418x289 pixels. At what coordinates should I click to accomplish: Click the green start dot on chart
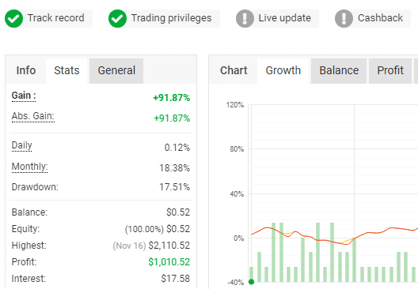point(251,282)
